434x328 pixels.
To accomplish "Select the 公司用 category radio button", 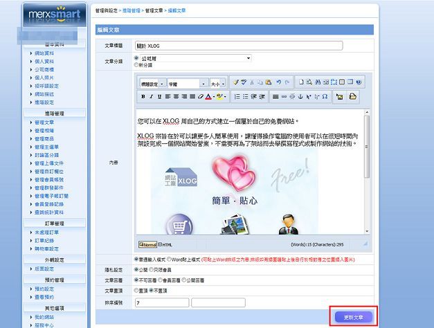I will tap(136, 58).
